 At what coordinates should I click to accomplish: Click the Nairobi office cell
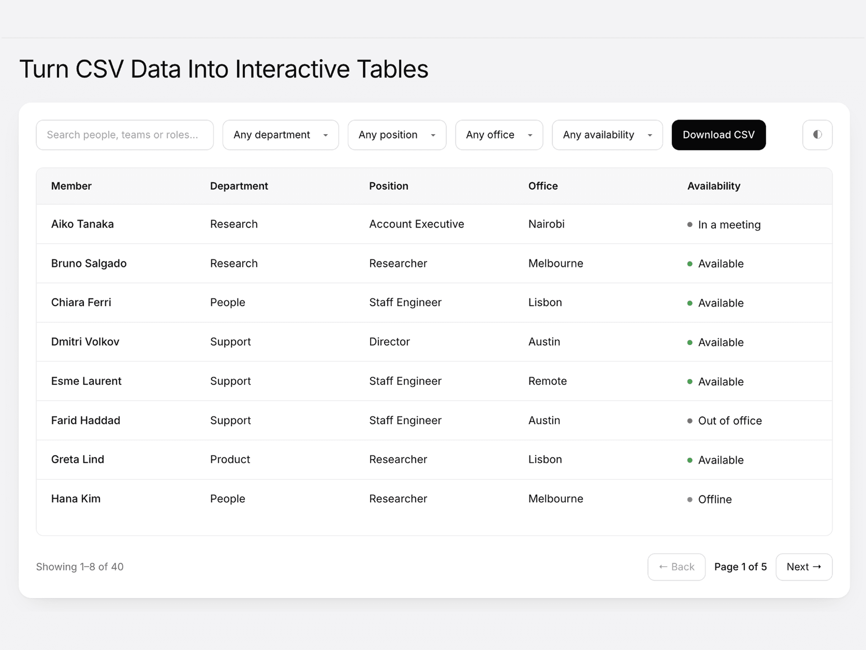point(546,224)
